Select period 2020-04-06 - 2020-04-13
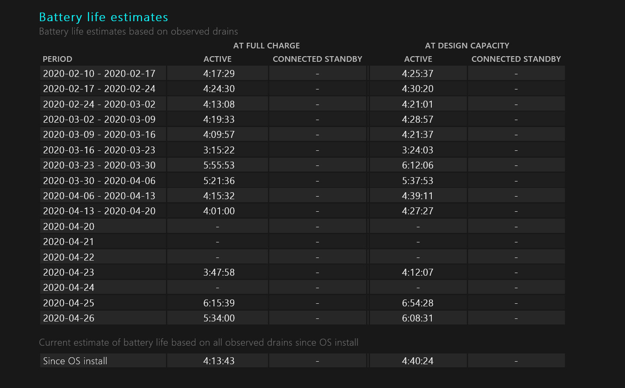 click(x=99, y=196)
